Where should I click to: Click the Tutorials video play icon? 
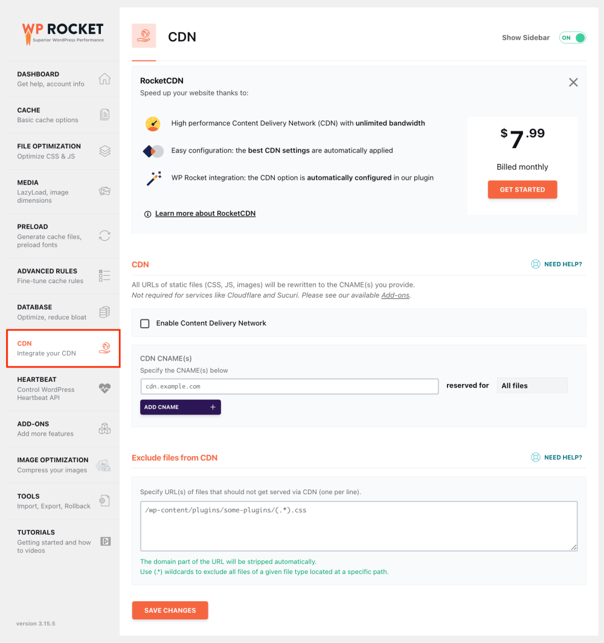[105, 541]
